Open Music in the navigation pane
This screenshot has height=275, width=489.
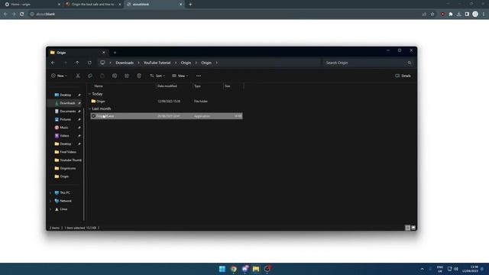pyautogui.click(x=64, y=128)
